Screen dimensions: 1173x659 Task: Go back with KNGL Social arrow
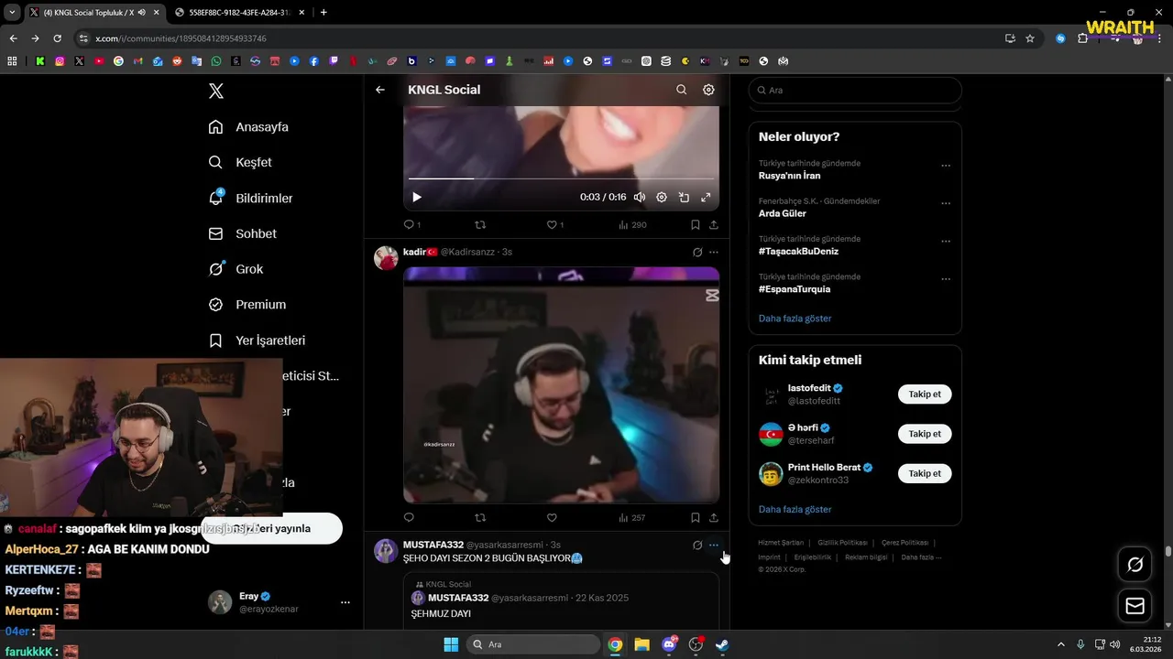coord(380,90)
